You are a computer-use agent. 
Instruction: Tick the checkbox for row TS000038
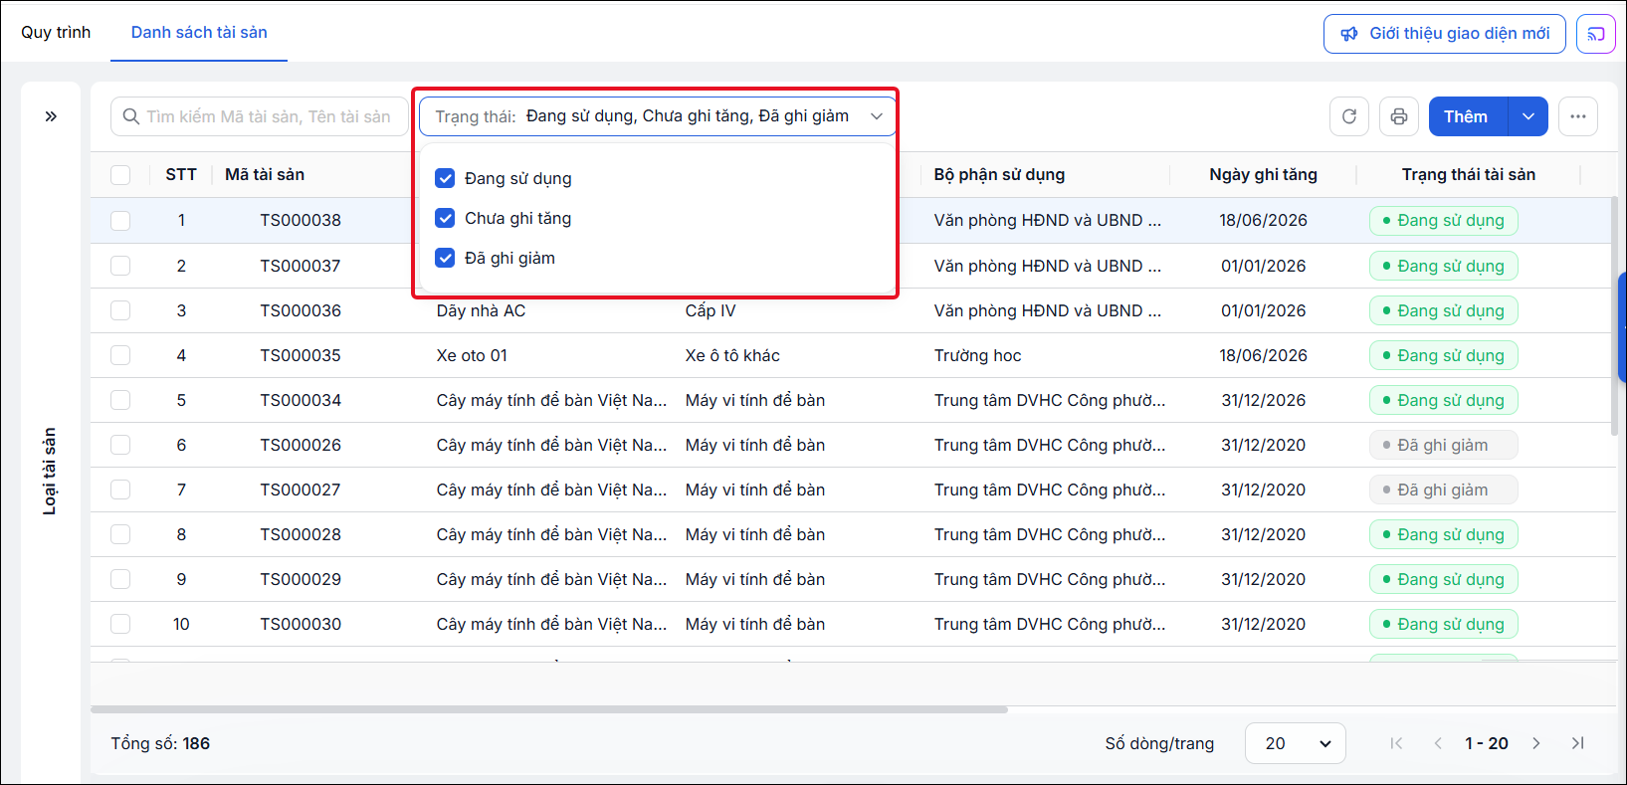pos(120,220)
